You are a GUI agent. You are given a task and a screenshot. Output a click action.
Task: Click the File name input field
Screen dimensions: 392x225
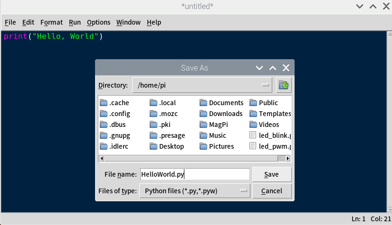coord(194,174)
